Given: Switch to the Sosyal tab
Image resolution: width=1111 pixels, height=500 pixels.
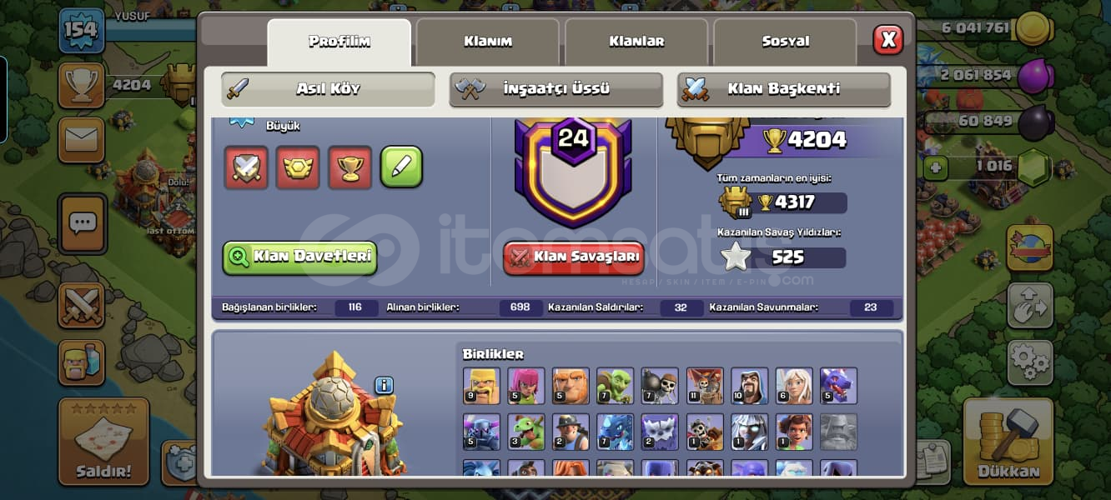Looking at the screenshot, I should click(x=785, y=42).
